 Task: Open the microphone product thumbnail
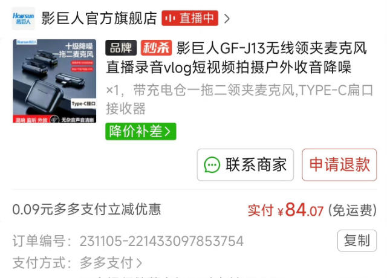coord(54,81)
